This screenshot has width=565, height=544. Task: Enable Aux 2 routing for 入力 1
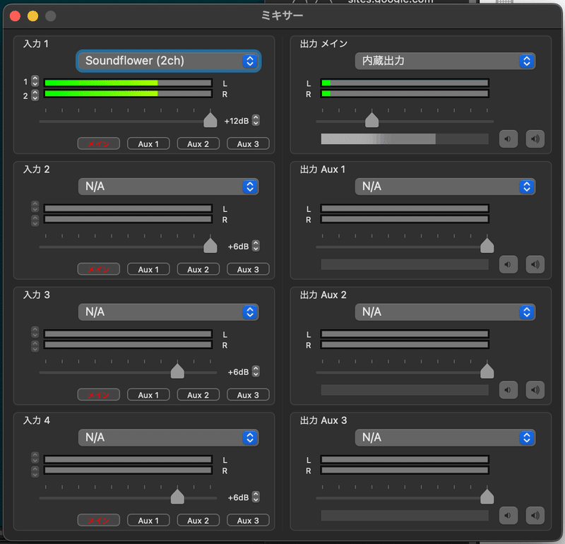[x=198, y=144]
